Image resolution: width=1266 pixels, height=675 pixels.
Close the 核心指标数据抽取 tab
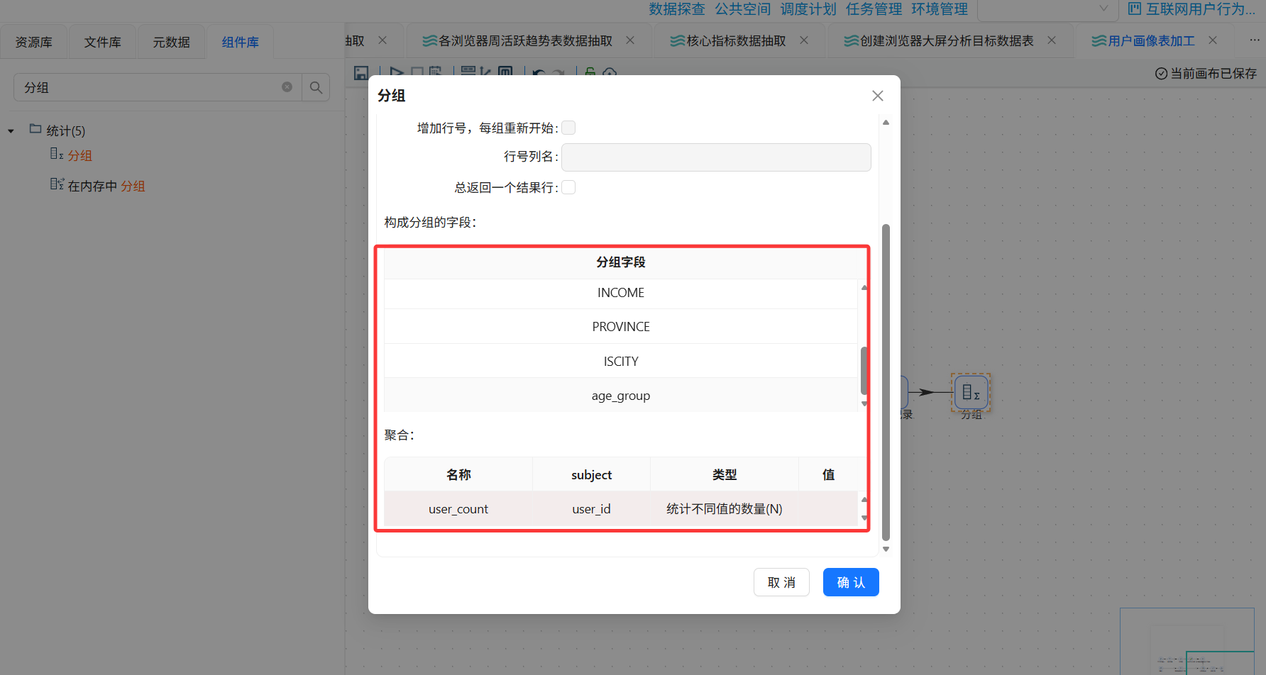pos(804,40)
